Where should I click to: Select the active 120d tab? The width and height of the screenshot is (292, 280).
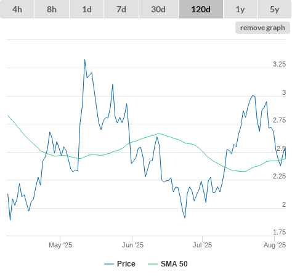pos(201,9)
